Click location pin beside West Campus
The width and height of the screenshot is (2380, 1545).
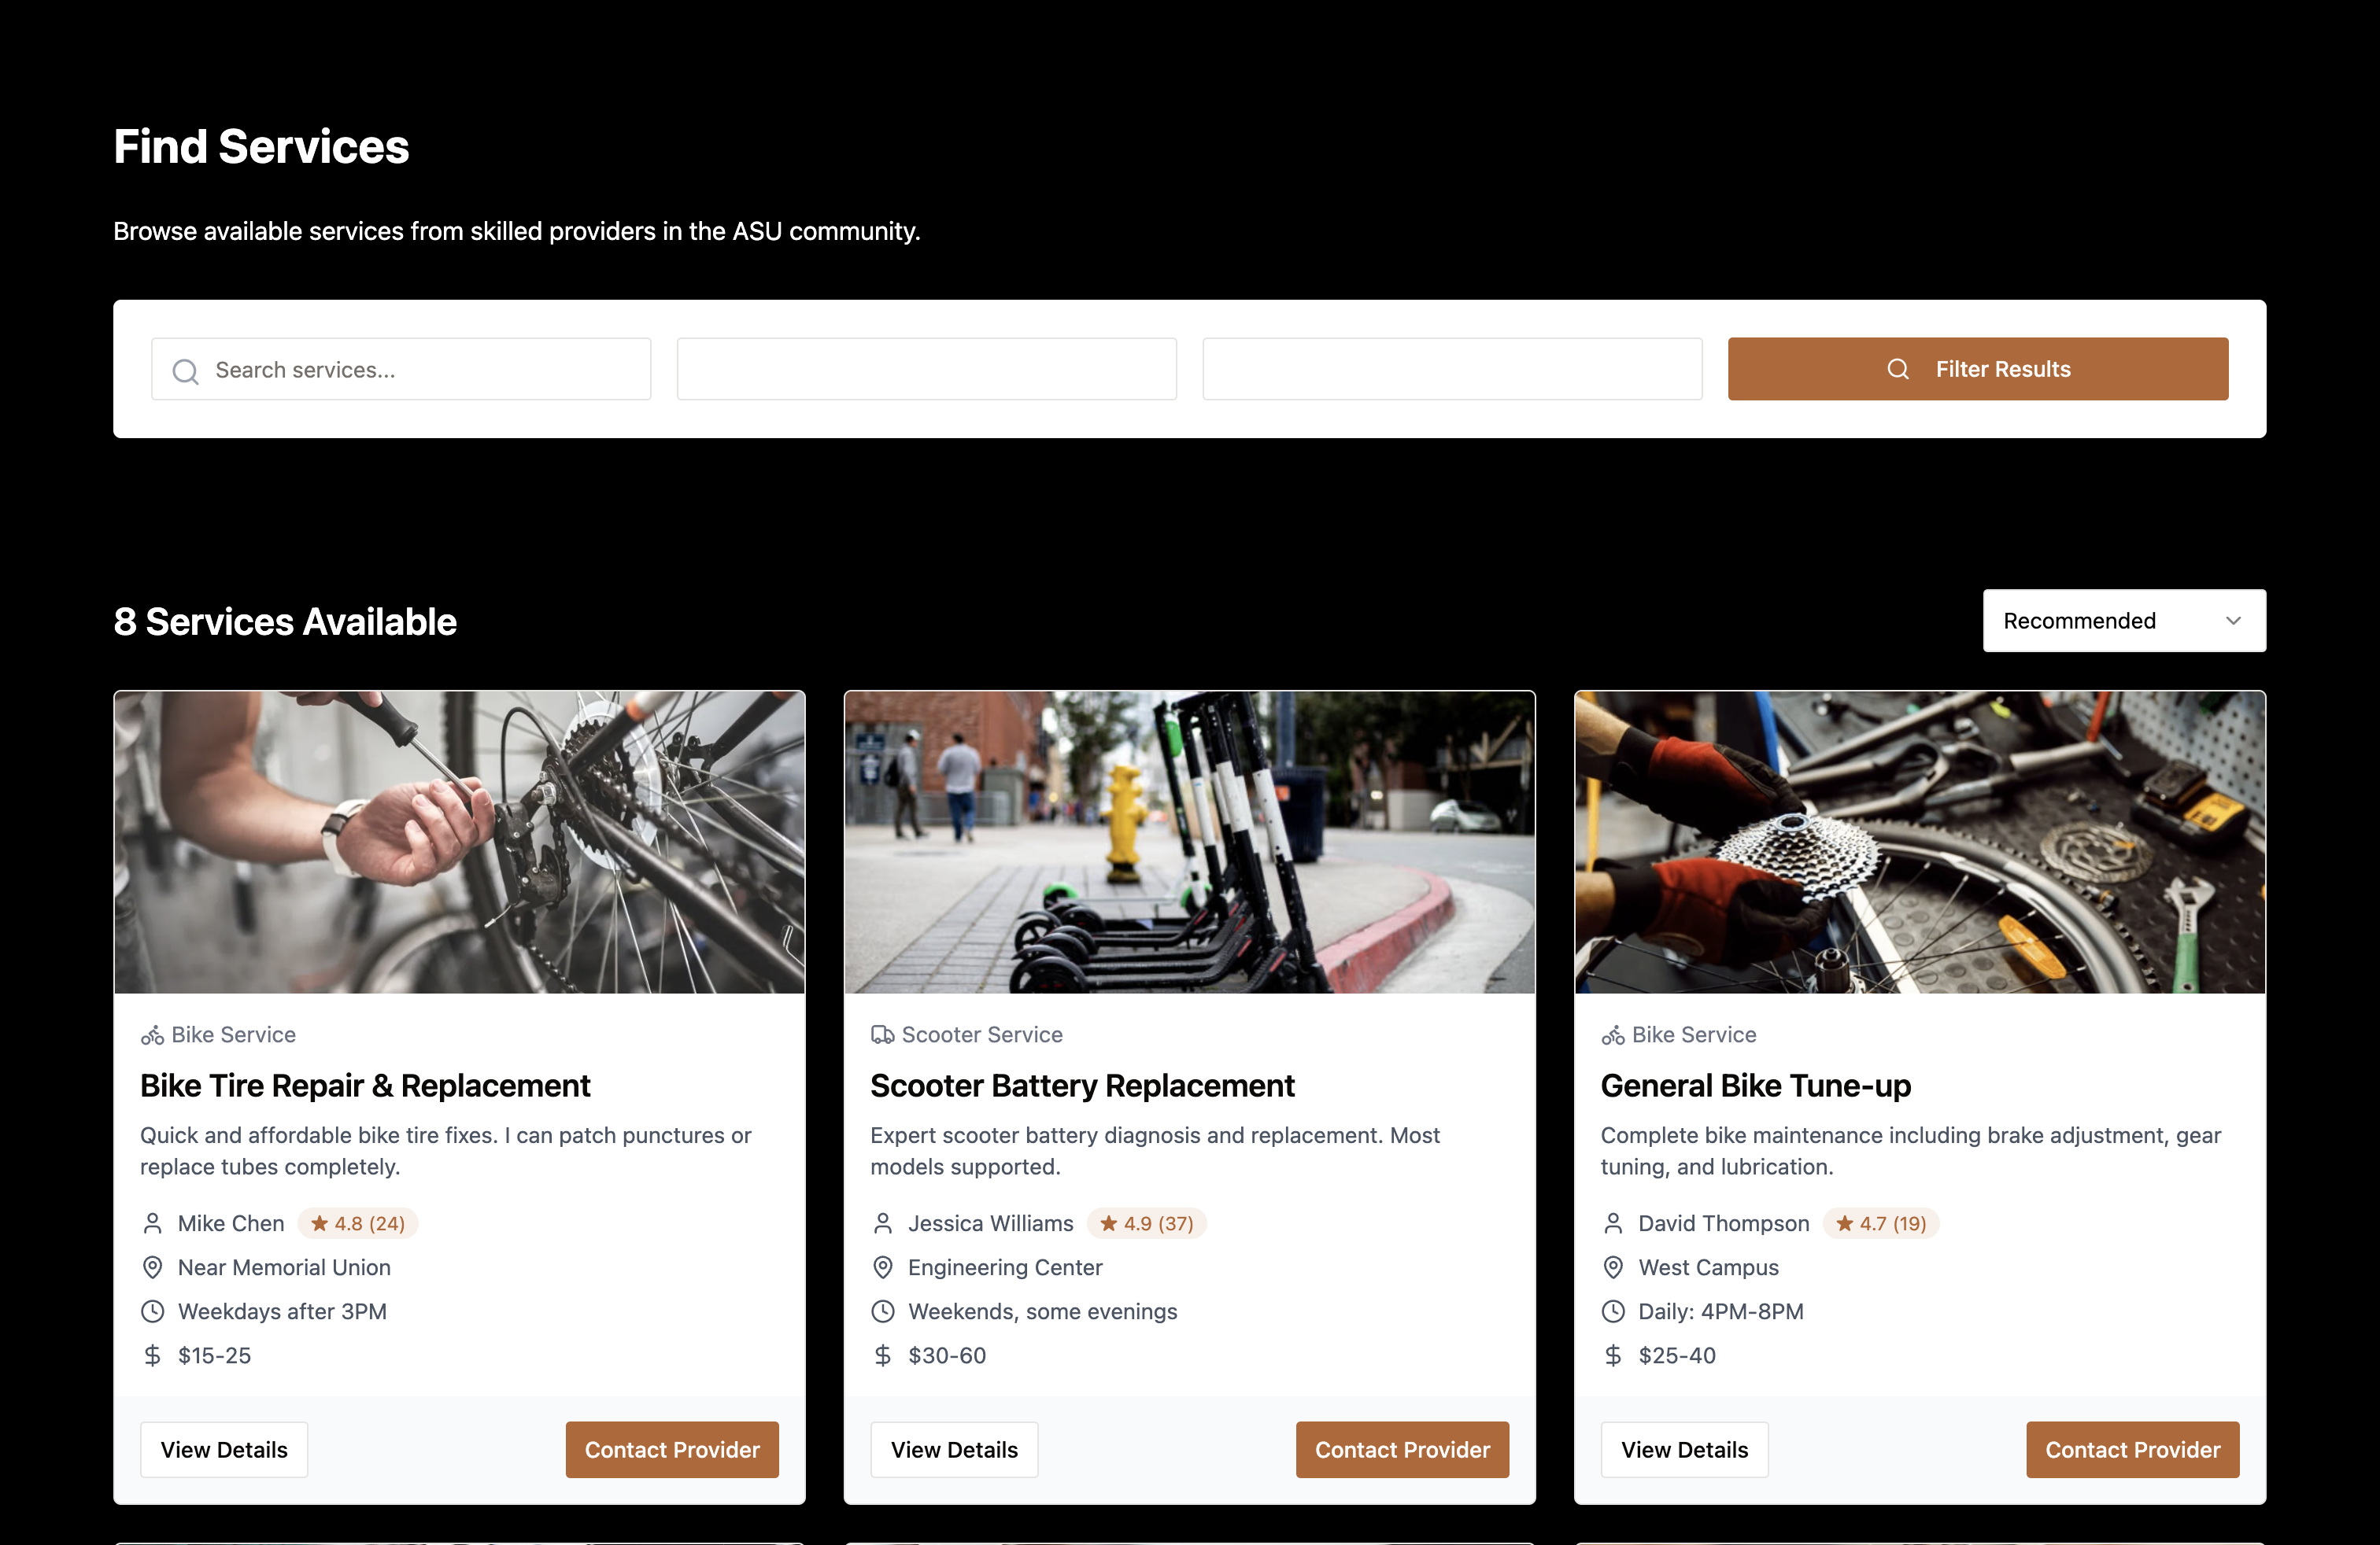pos(1612,1267)
